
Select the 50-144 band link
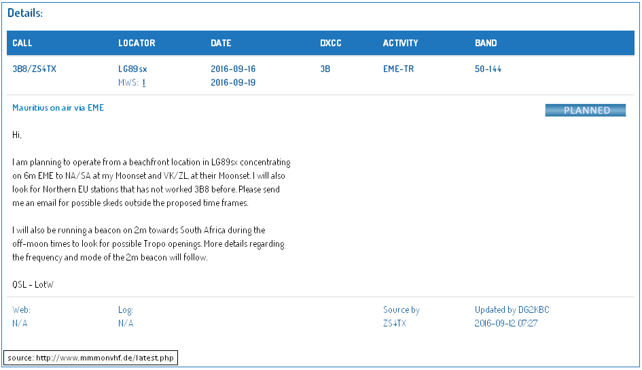point(488,69)
